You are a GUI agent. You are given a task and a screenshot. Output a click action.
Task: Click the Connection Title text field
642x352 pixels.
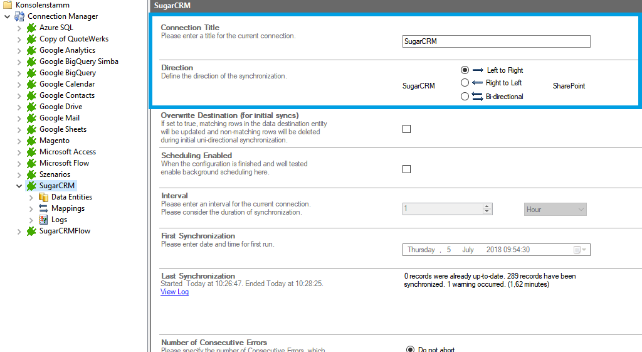[496, 41]
